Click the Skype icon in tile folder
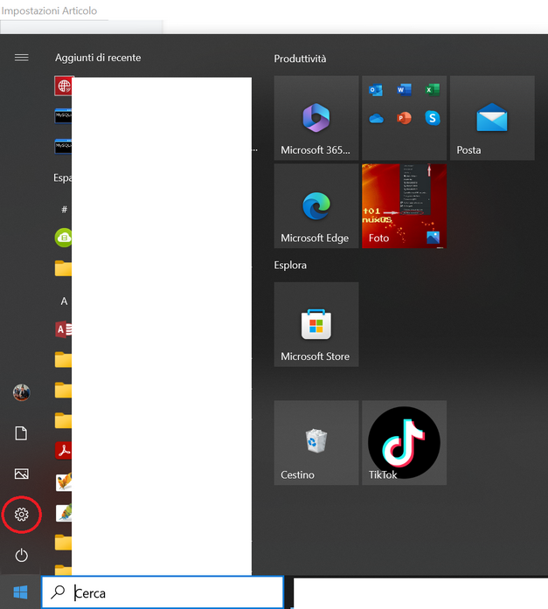The image size is (548, 609). point(433,118)
